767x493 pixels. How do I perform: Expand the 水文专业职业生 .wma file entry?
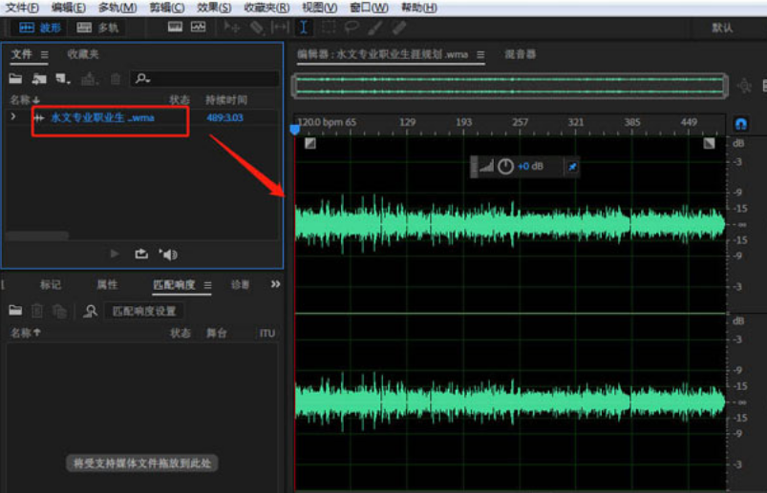13,117
